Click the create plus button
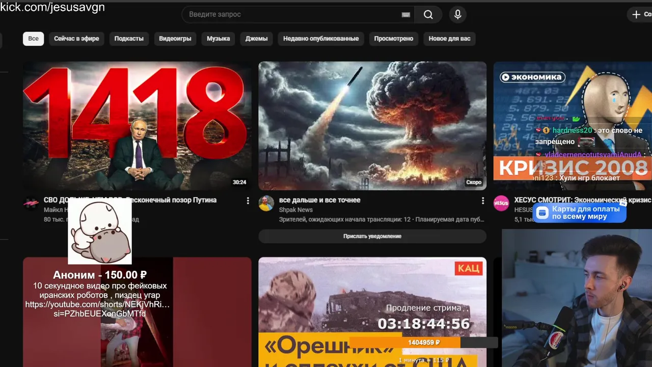Screen dimensions: 652x367 [640, 14]
